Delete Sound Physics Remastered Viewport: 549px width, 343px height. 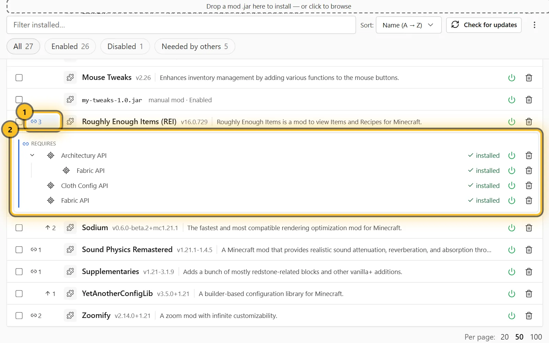point(529,250)
